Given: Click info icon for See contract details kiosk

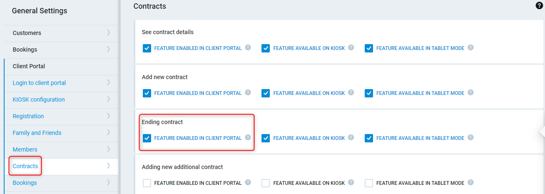Looking at the screenshot, I should (x=351, y=47).
